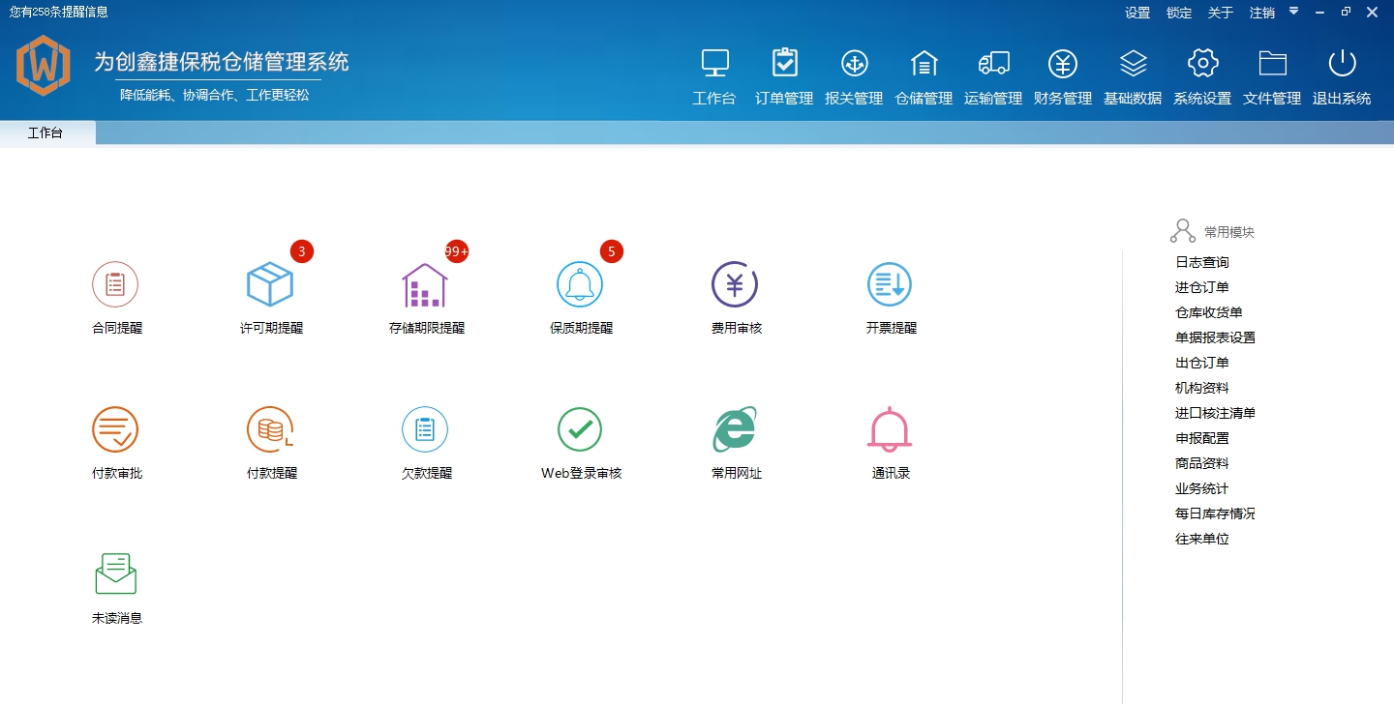Open the 付款审批 approval icon
Viewport: 1394px width, 704px height.
pyautogui.click(x=115, y=430)
